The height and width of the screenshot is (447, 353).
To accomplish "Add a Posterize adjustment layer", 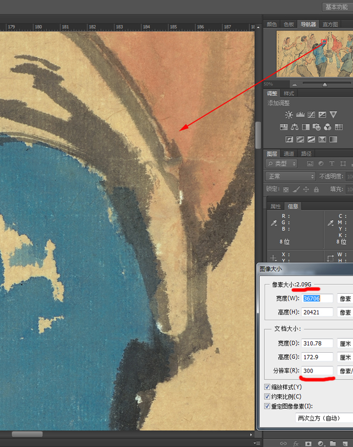I will coord(300,139).
